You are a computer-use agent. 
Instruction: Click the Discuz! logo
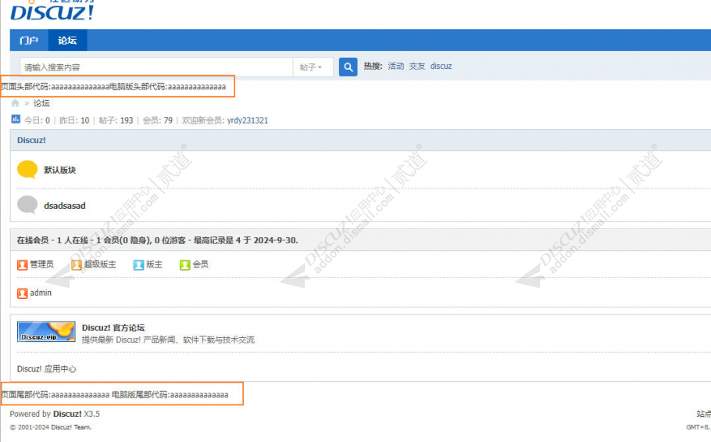click(52, 11)
